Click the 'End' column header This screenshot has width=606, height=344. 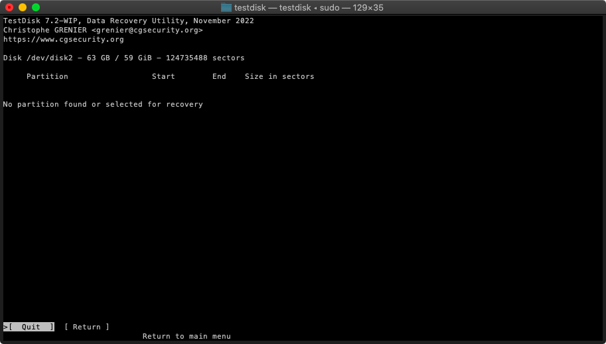pyautogui.click(x=219, y=76)
